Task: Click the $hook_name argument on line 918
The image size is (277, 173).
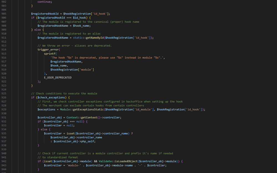Action: click(58, 65)
